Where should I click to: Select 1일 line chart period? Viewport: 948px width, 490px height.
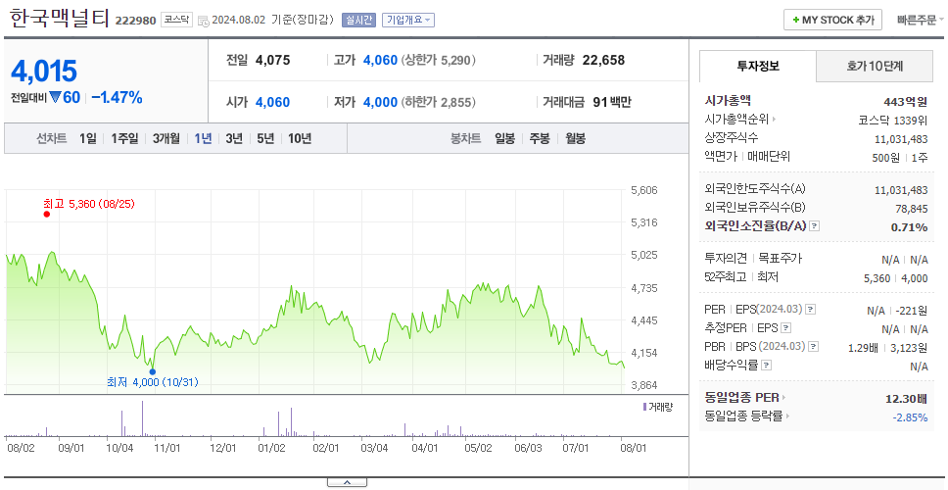(88, 138)
